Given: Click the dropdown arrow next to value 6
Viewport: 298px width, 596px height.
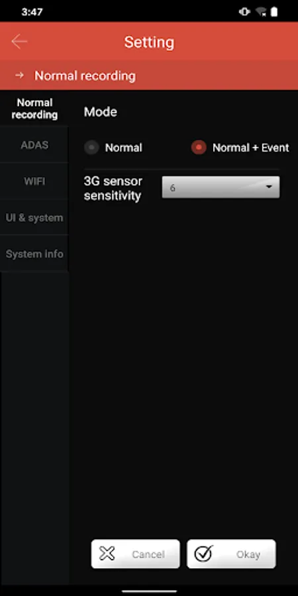Looking at the screenshot, I should (269, 187).
